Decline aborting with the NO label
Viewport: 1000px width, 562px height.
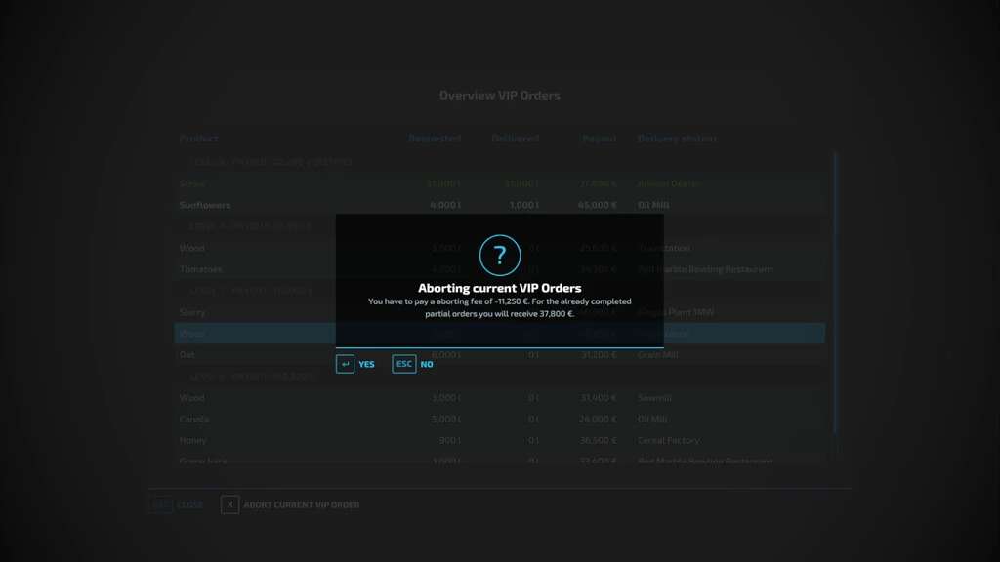coord(427,365)
